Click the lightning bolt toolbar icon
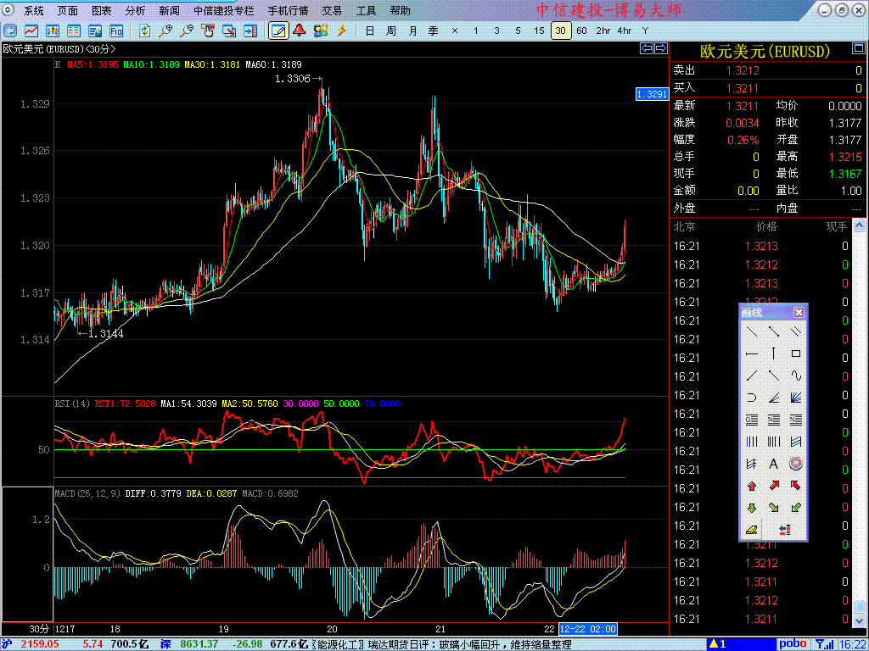 coord(341,31)
